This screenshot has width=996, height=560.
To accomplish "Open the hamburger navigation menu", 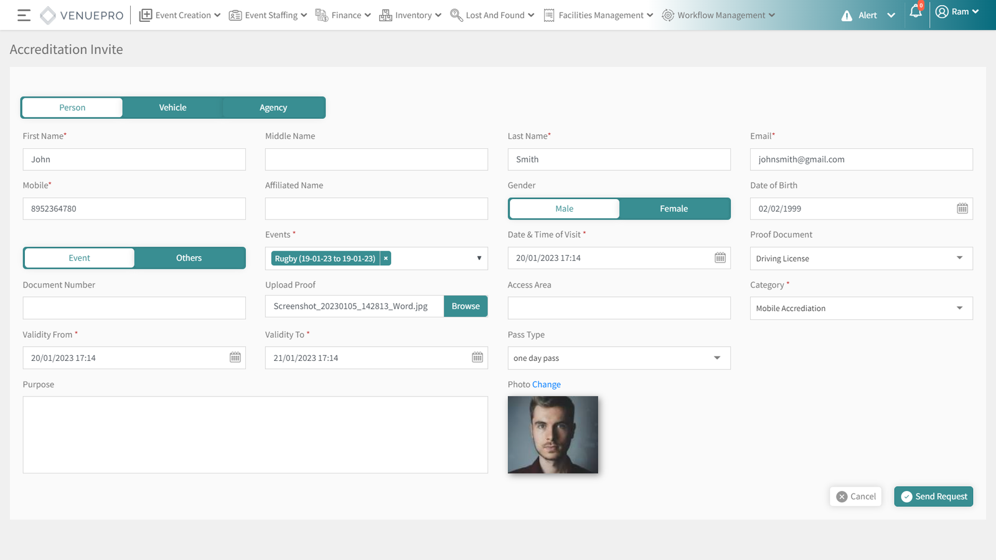I will (x=24, y=16).
